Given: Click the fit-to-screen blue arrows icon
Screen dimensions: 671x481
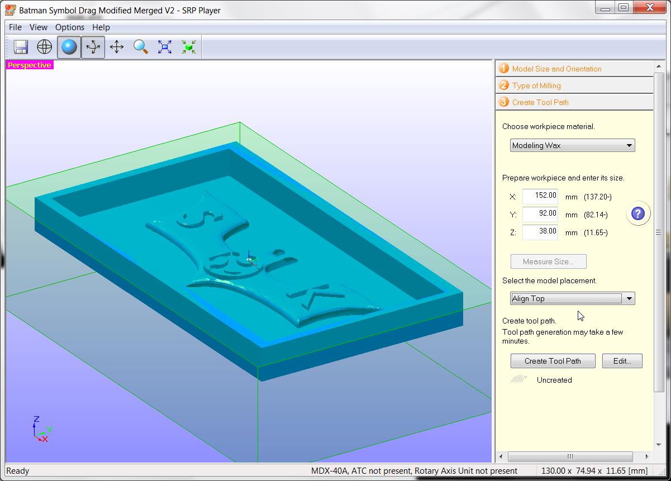Looking at the screenshot, I should click(165, 47).
